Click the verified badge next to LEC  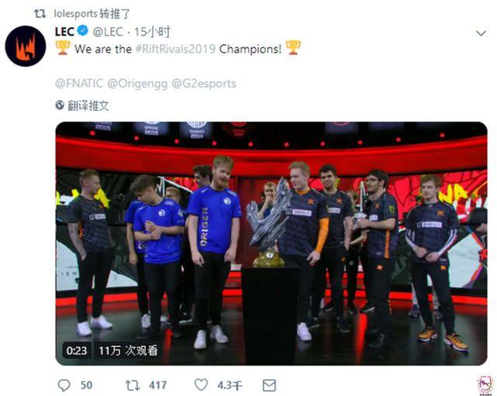83,31
